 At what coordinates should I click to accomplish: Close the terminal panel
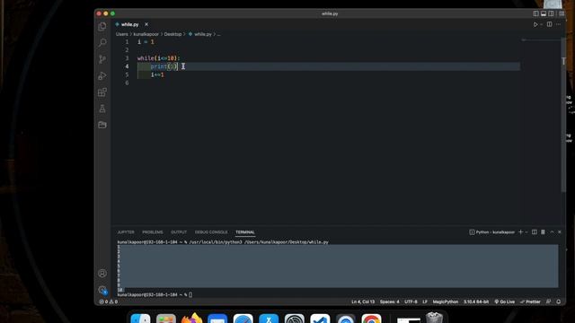(560, 232)
